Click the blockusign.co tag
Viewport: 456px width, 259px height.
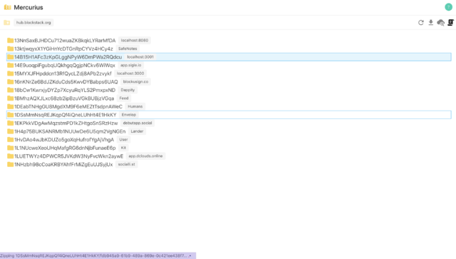pos(135,81)
